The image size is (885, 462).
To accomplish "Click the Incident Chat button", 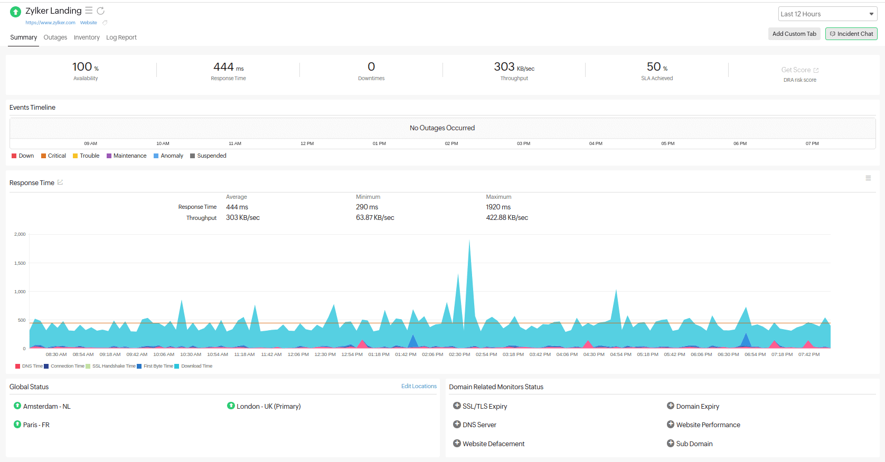I will point(851,34).
